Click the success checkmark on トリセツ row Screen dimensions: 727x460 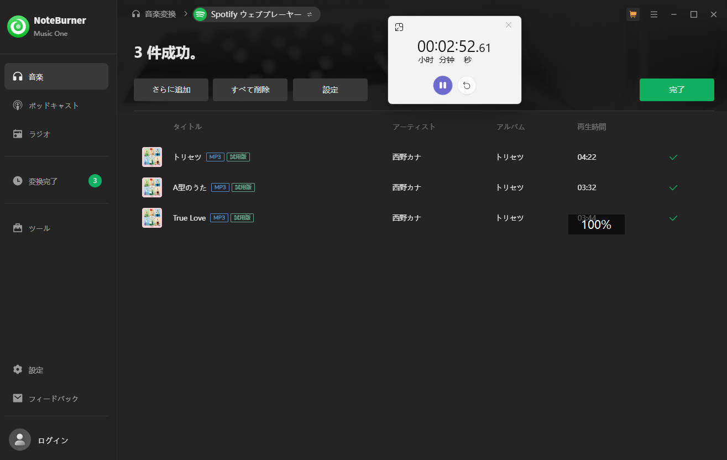click(x=673, y=157)
